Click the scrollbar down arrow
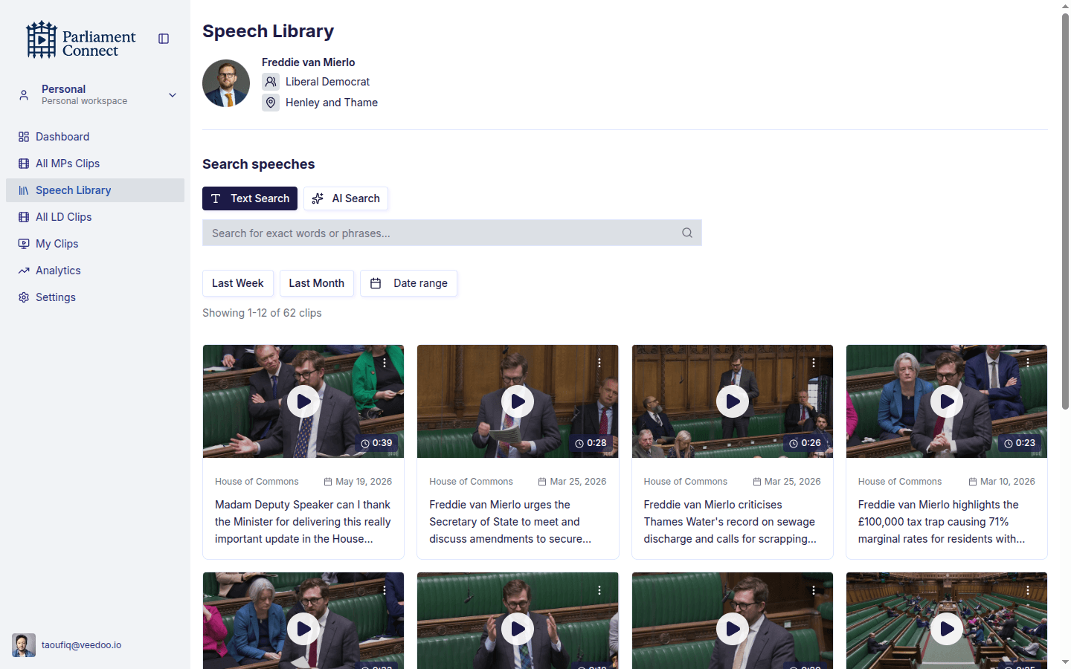 coord(1065,662)
